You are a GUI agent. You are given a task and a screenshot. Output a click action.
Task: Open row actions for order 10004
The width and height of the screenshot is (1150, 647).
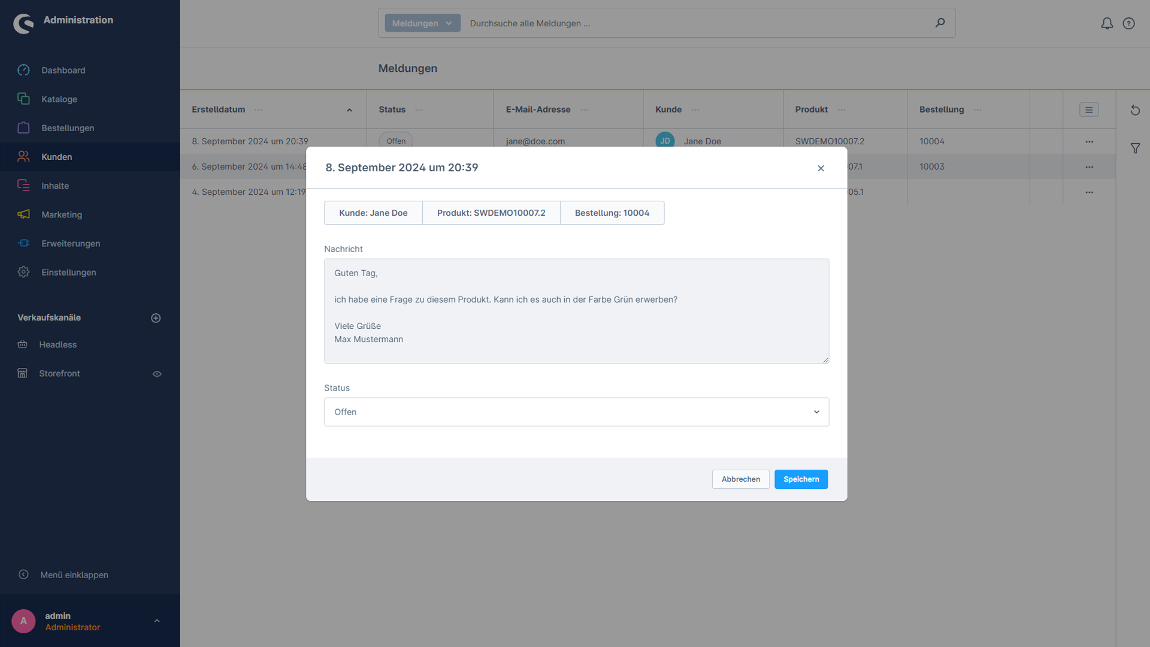pyautogui.click(x=1089, y=142)
